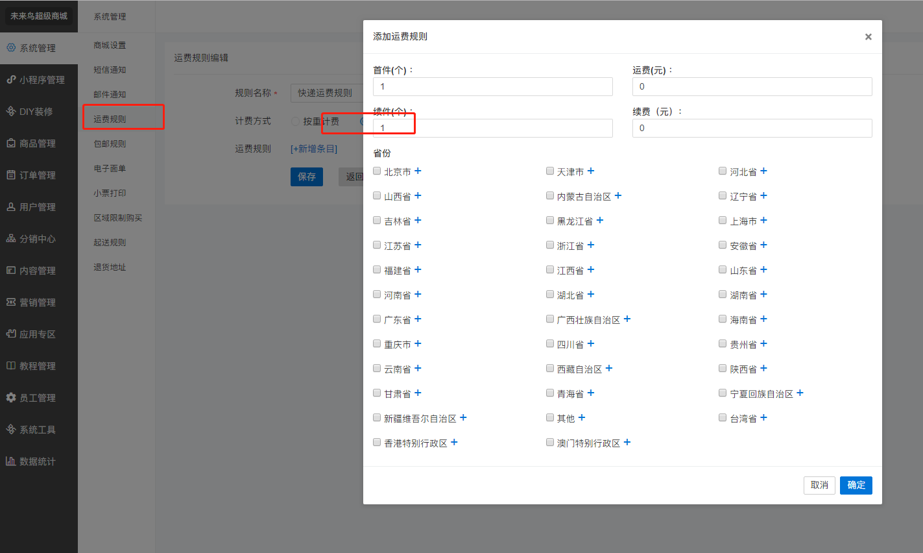Click the 订单管理 list icon

pyautogui.click(x=11, y=175)
